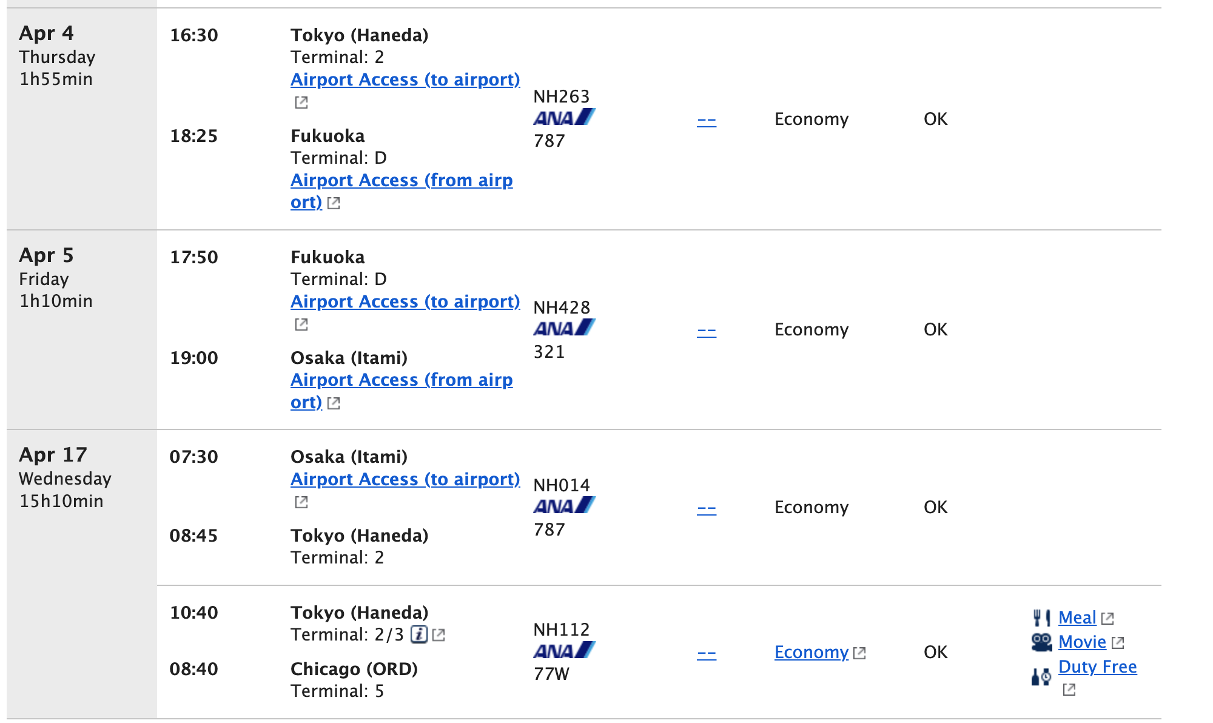Click the seat dashes link for NH014
This screenshot has width=1213, height=723.
point(707,508)
